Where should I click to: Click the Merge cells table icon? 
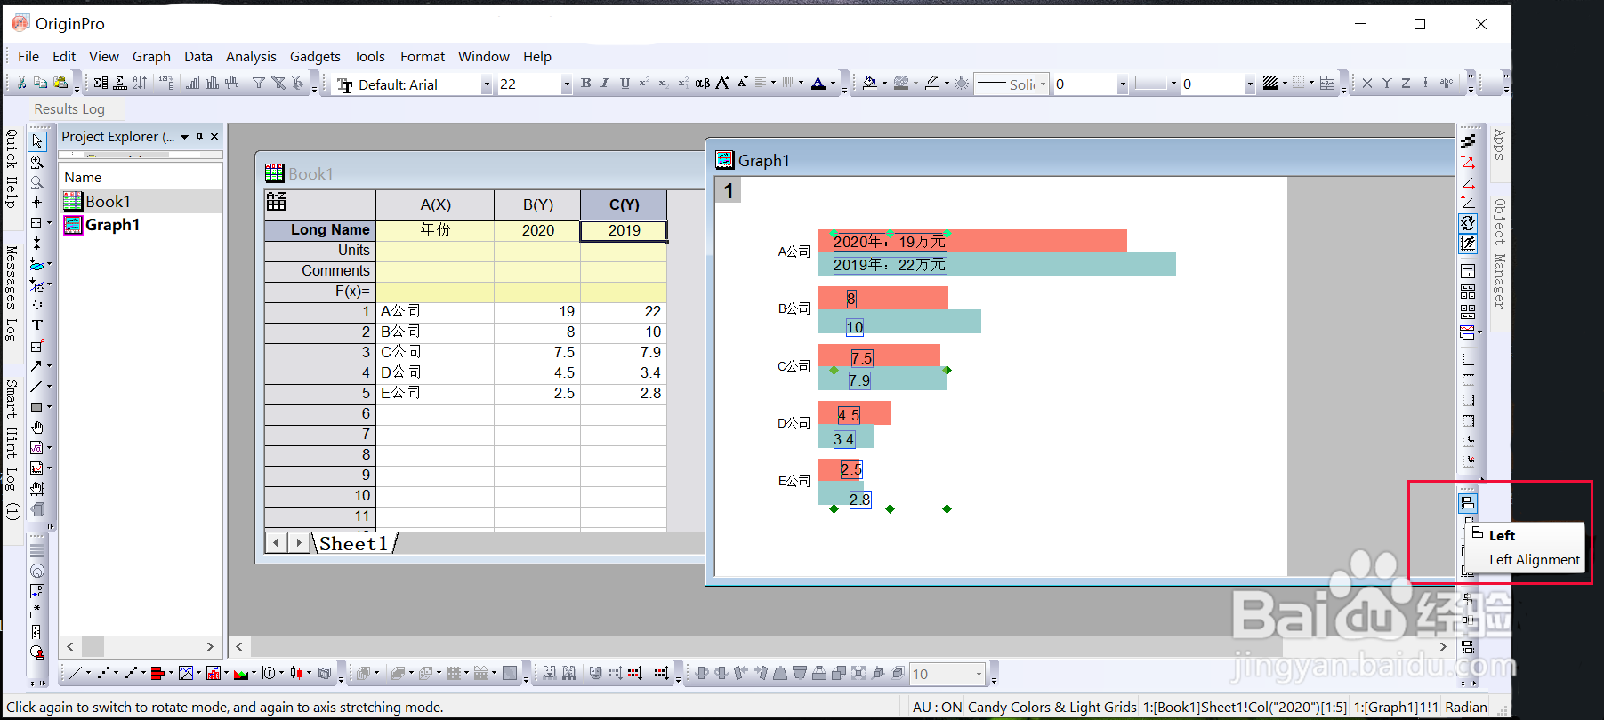[x=1327, y=83]
